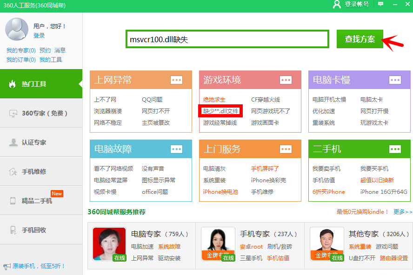
Task: Expand more options in 游戏环境 card
Action: (x=286, y=80)
